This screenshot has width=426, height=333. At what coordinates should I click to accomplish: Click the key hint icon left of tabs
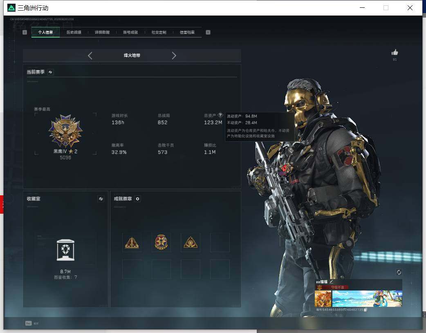(x=25, y=32)
